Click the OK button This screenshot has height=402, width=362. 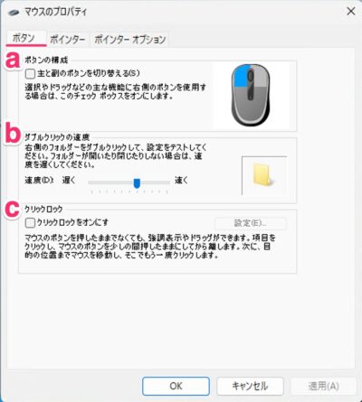[176, 386]
